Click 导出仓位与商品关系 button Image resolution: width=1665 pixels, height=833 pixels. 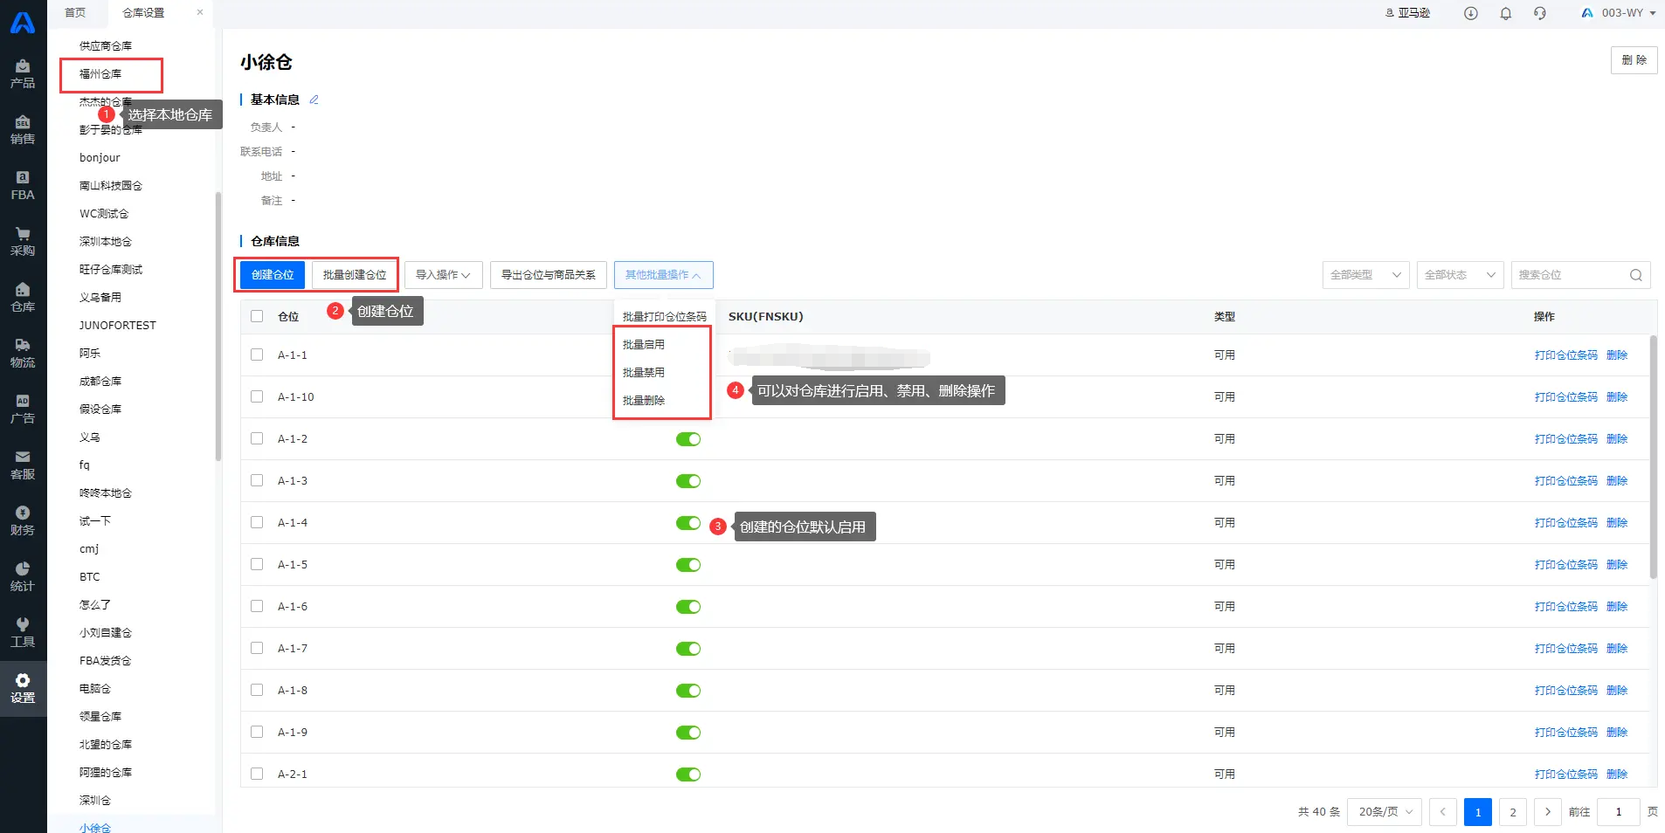click(549, 275)
